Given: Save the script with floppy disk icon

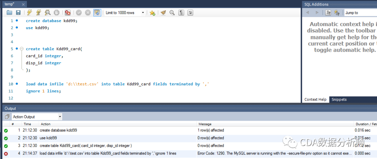Looking at the screenshot, I should (18, 13).
